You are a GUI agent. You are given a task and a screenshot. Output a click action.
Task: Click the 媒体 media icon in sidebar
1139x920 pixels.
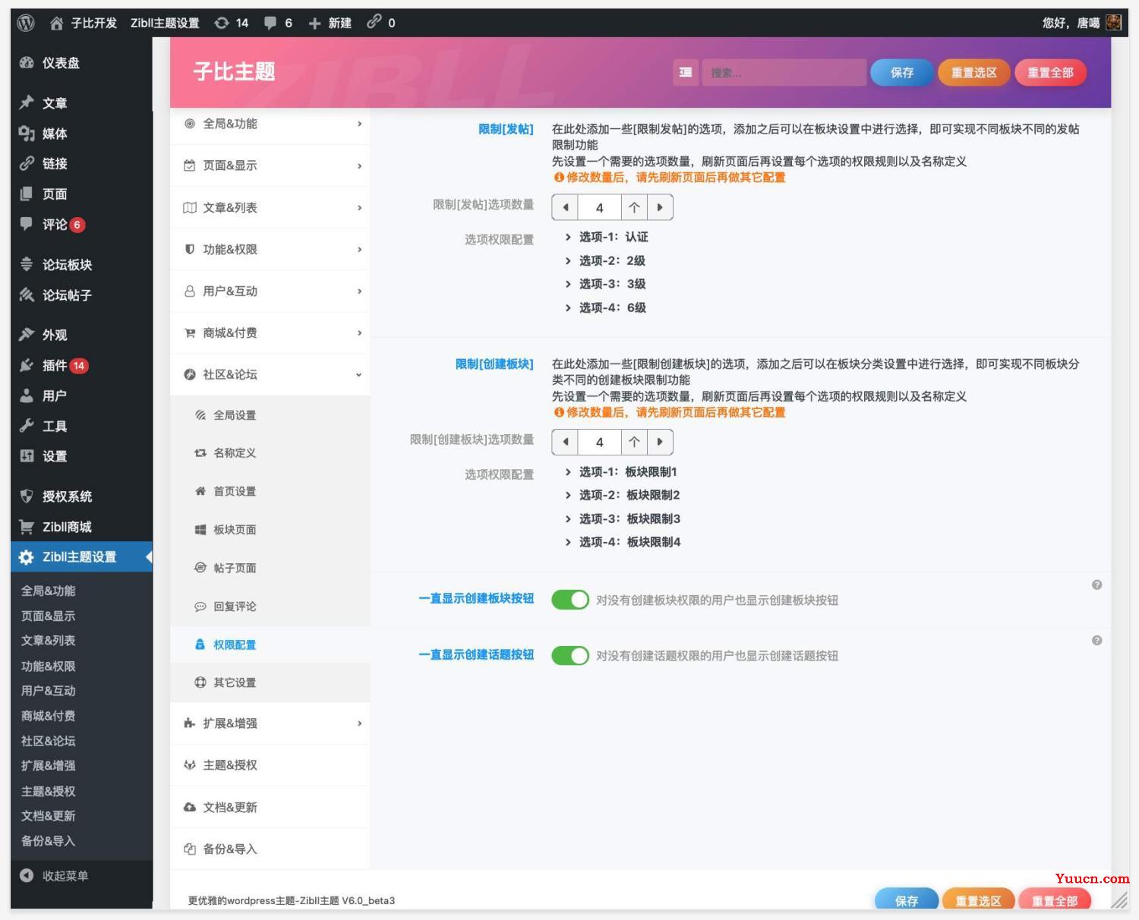tap(27, 134)
